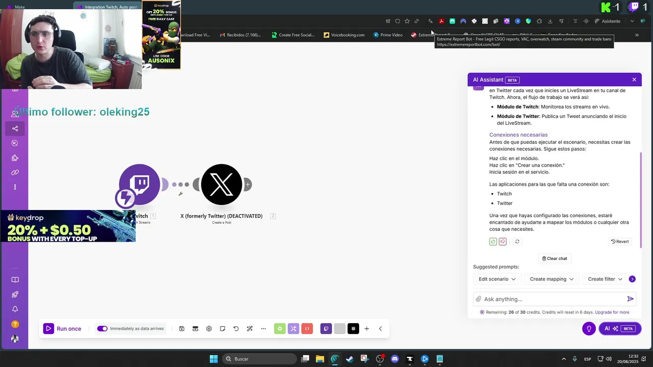Open the Prime Video bookmark

[x=388, y=35]
